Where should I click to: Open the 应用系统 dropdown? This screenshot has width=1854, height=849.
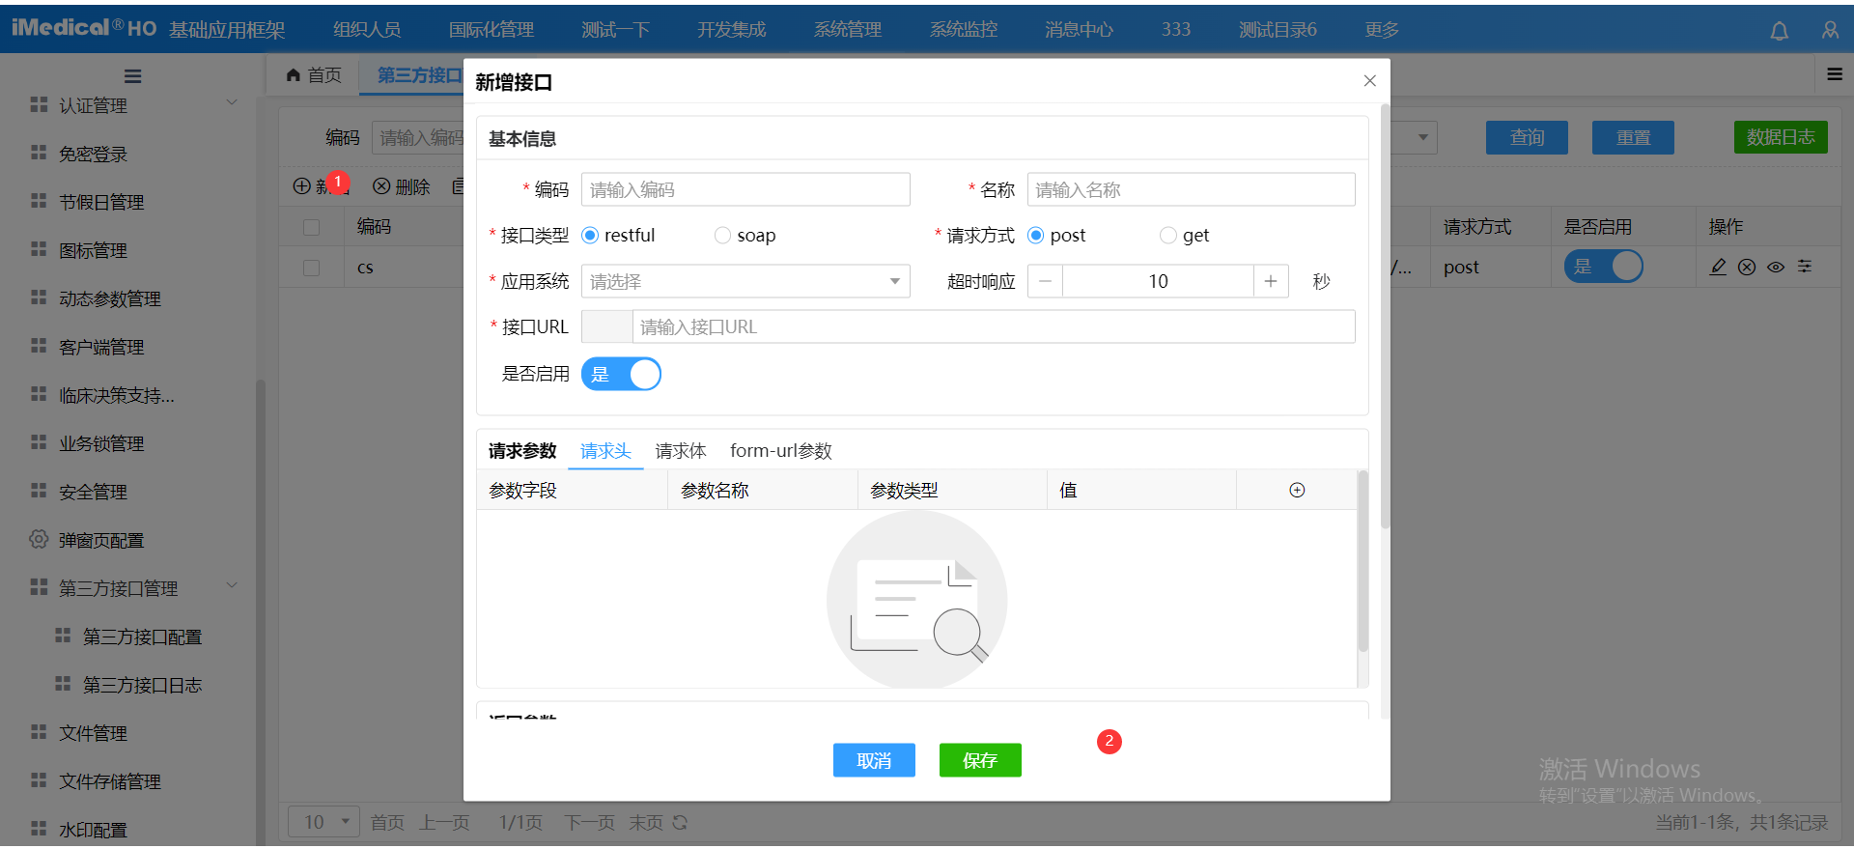coord(745,281)
